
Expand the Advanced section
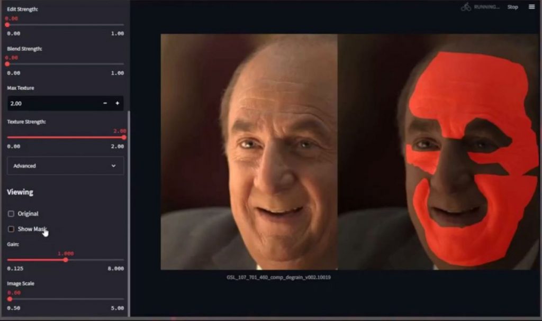(65, 166)
